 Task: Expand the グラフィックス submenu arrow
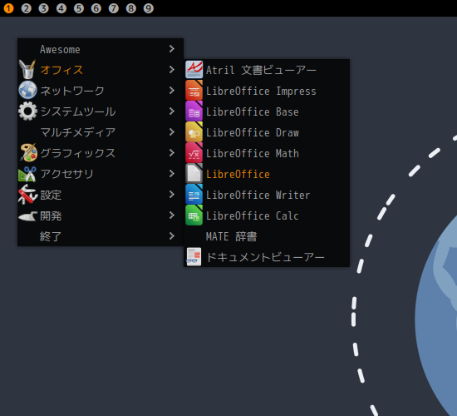(172, 153)
